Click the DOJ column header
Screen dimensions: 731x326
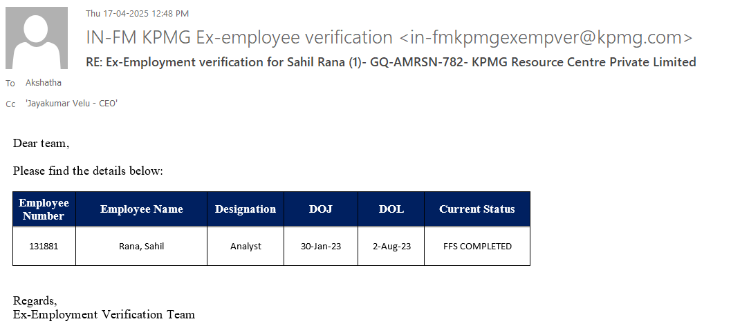pyautogui.click(x=321, y=209)
